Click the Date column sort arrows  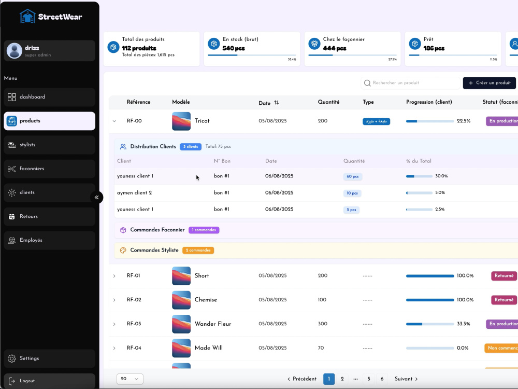(277, 103)
